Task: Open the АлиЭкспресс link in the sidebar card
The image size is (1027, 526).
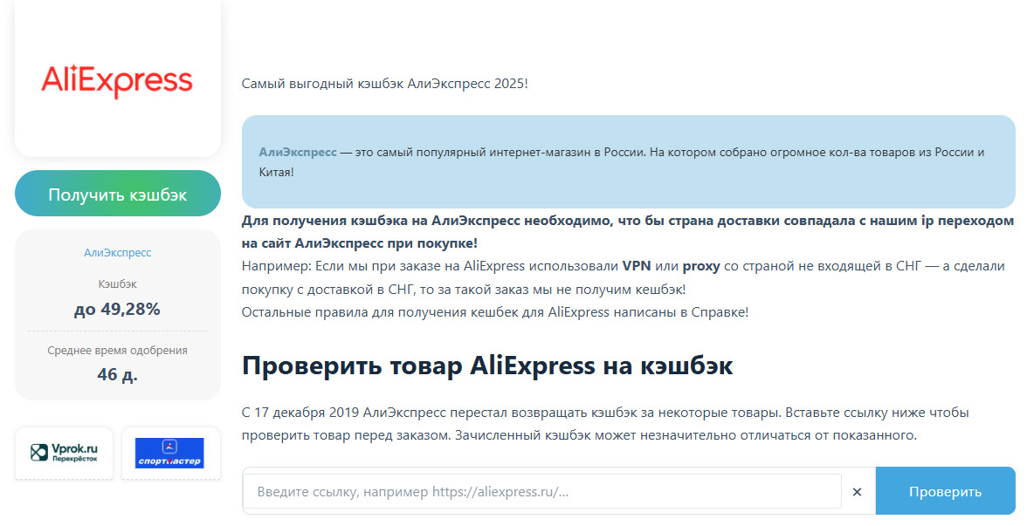Action: point(118,251)
